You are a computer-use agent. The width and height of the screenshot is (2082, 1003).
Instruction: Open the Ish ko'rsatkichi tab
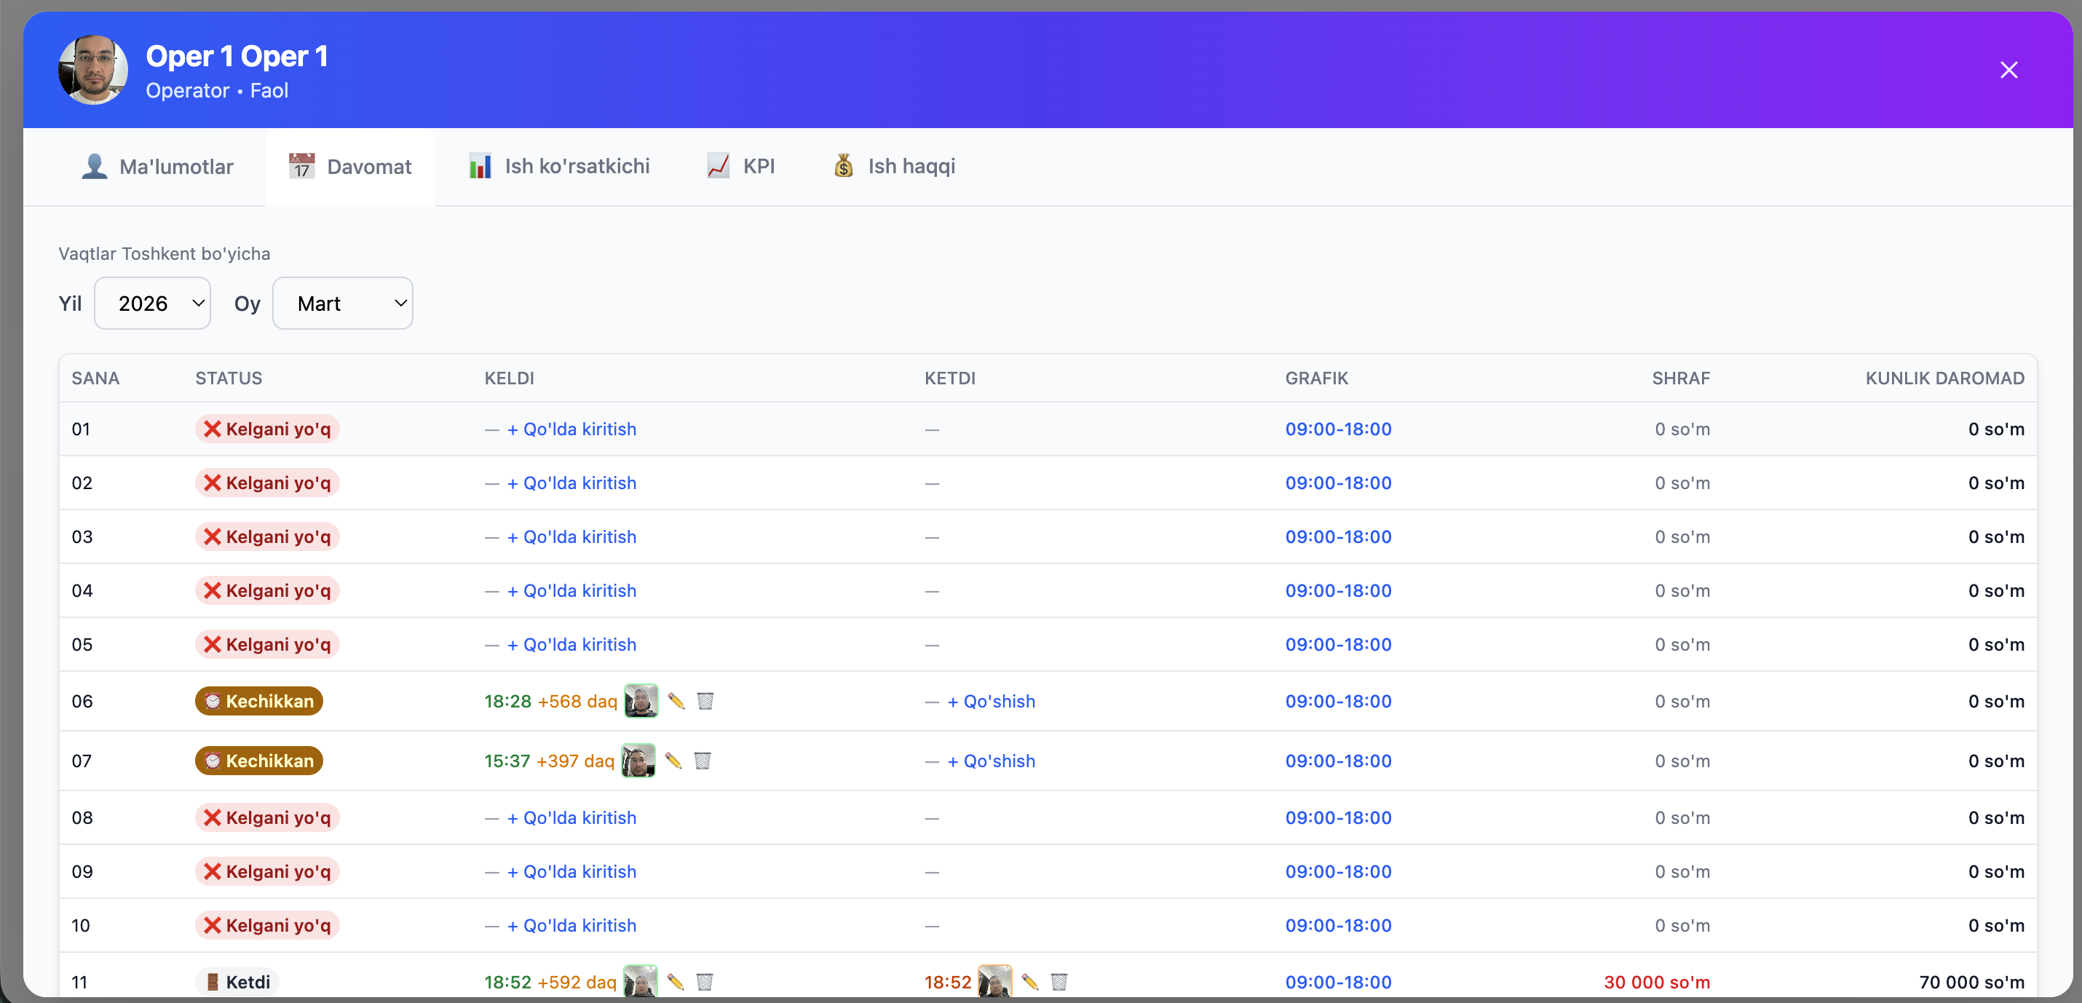(559, 167)
